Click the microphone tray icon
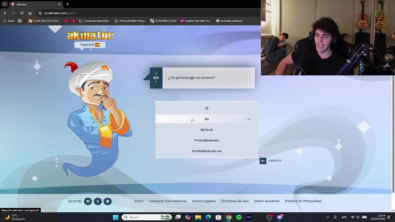395x222 pixels. [335, 217]
